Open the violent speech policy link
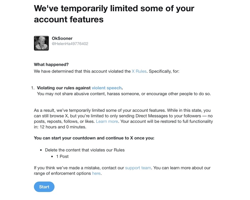 [x=106, y=88]
